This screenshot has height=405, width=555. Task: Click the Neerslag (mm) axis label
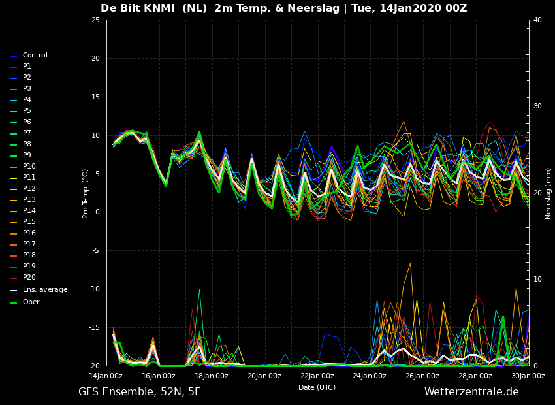(x=548, y=193)
